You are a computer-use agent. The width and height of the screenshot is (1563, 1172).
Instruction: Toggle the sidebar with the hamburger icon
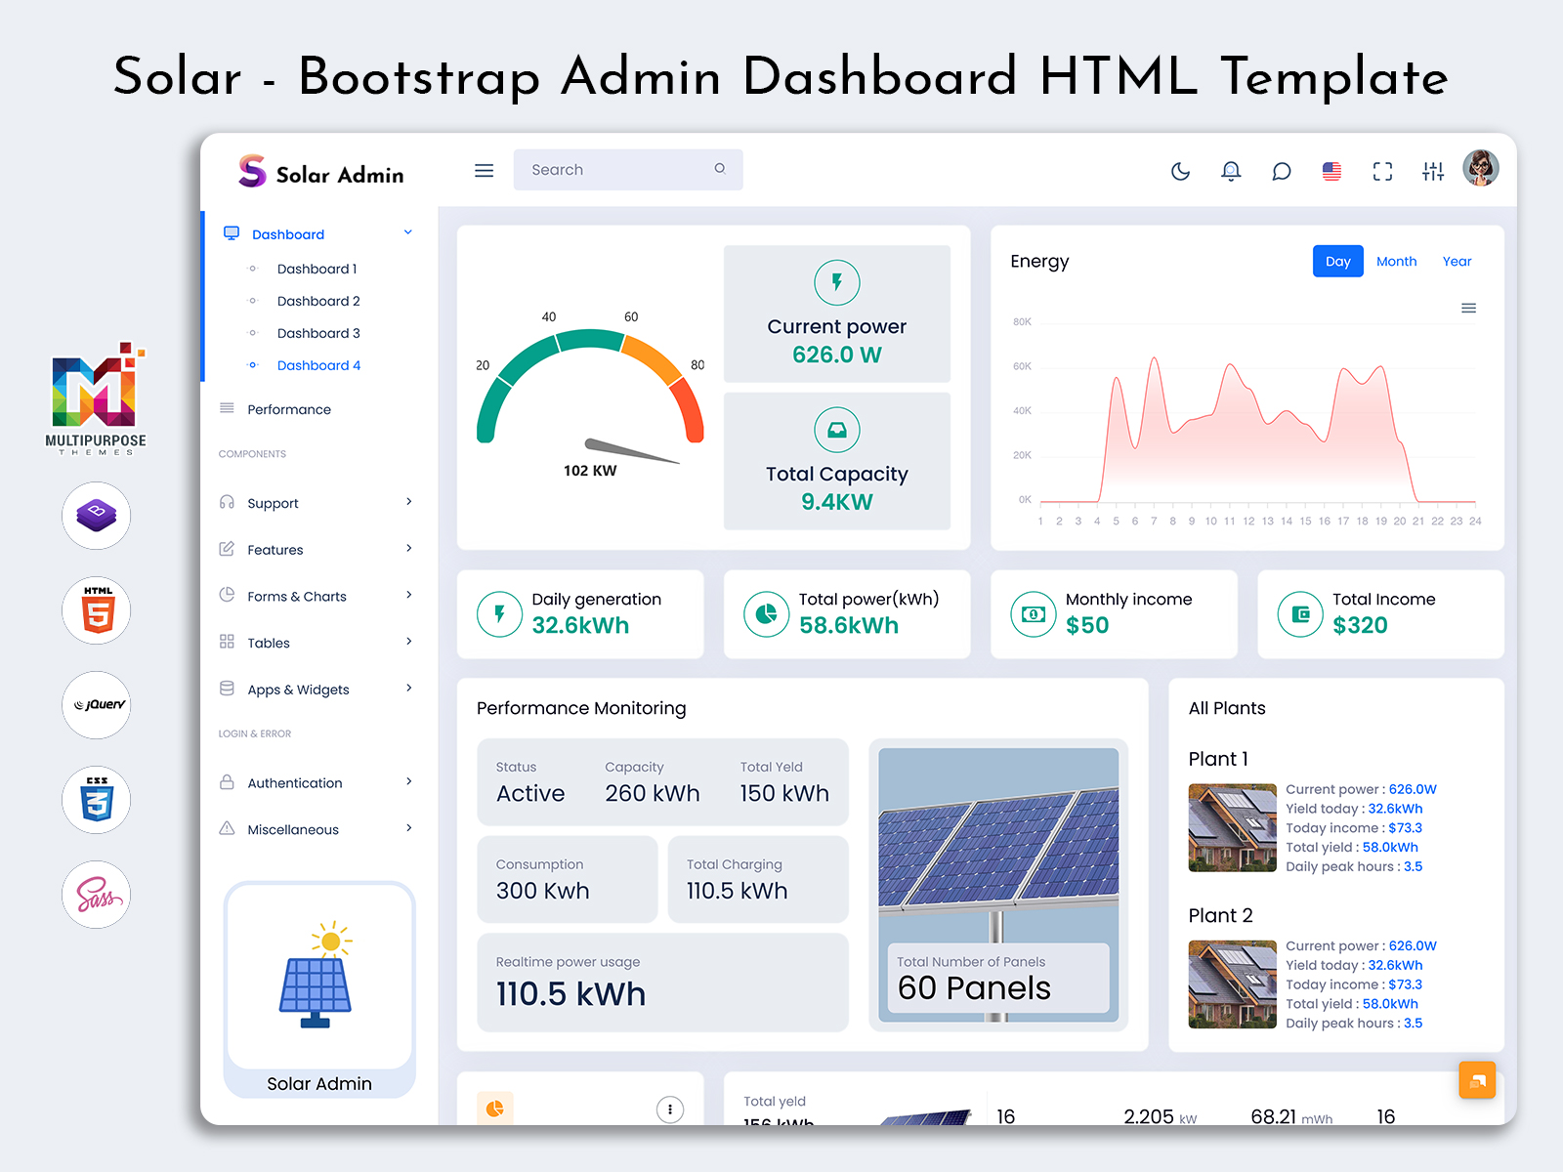coord(484,169)
